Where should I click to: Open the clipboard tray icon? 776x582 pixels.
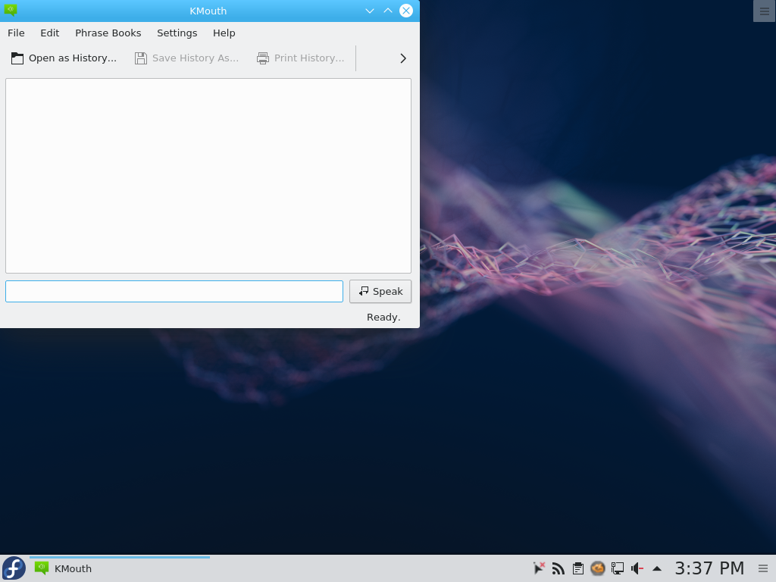pos(577,568)
